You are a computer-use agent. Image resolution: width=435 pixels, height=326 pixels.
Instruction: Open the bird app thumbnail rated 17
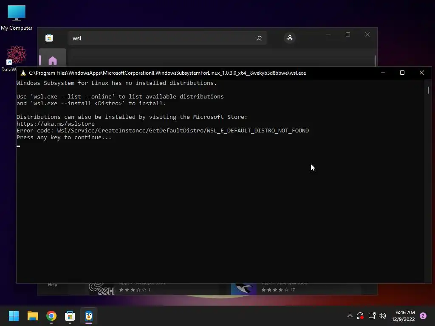(244, 289)
